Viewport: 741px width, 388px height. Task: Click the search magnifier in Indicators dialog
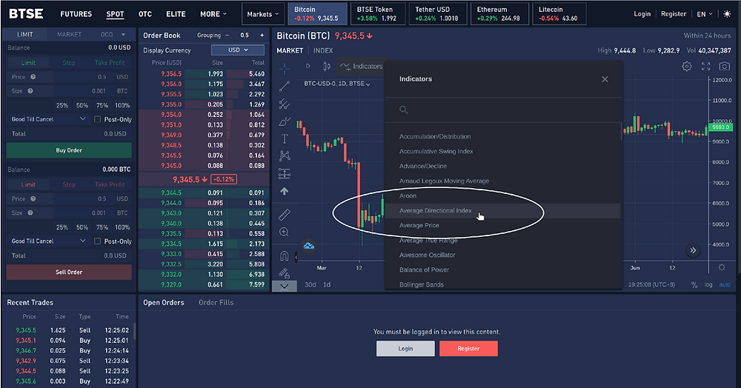pos(404,110)
